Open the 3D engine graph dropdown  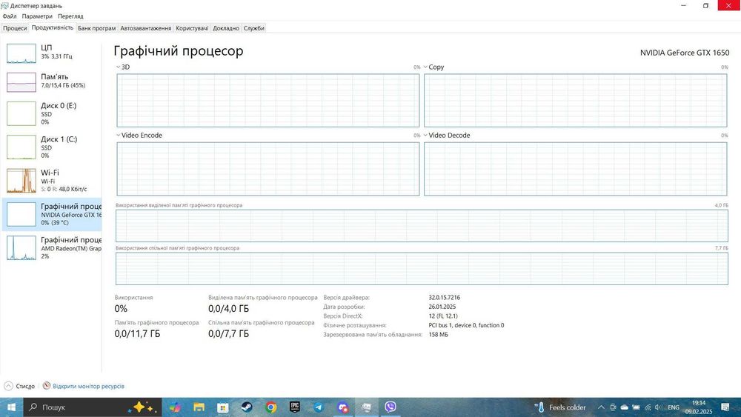[x=123, y=67]
